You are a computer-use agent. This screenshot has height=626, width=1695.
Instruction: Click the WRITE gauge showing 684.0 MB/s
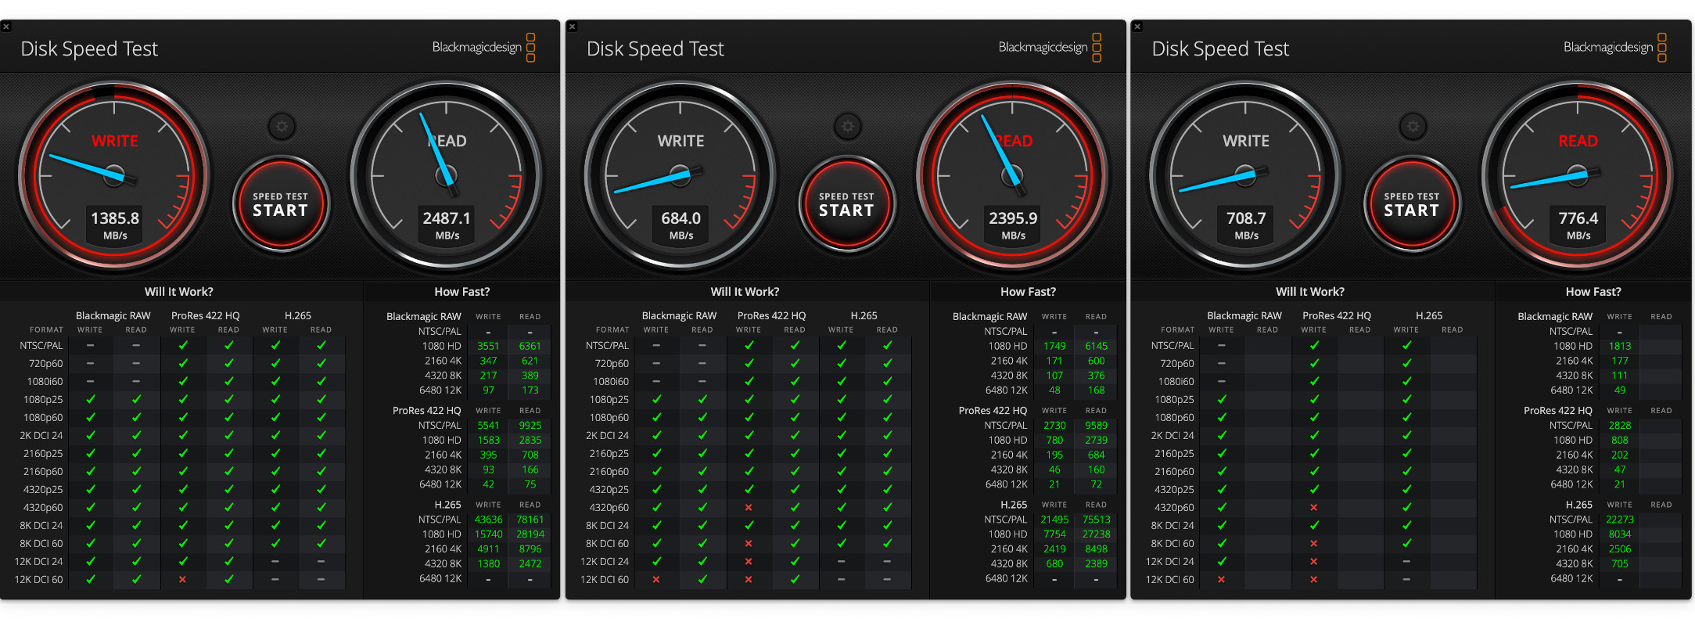681,176
